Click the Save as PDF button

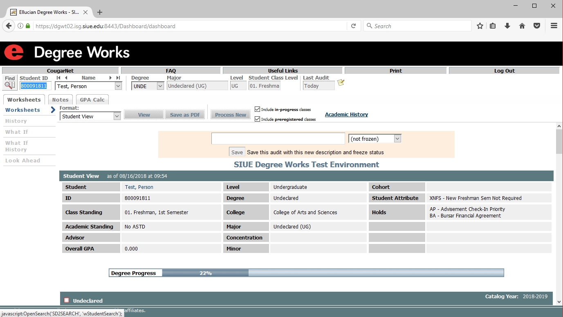185,115
